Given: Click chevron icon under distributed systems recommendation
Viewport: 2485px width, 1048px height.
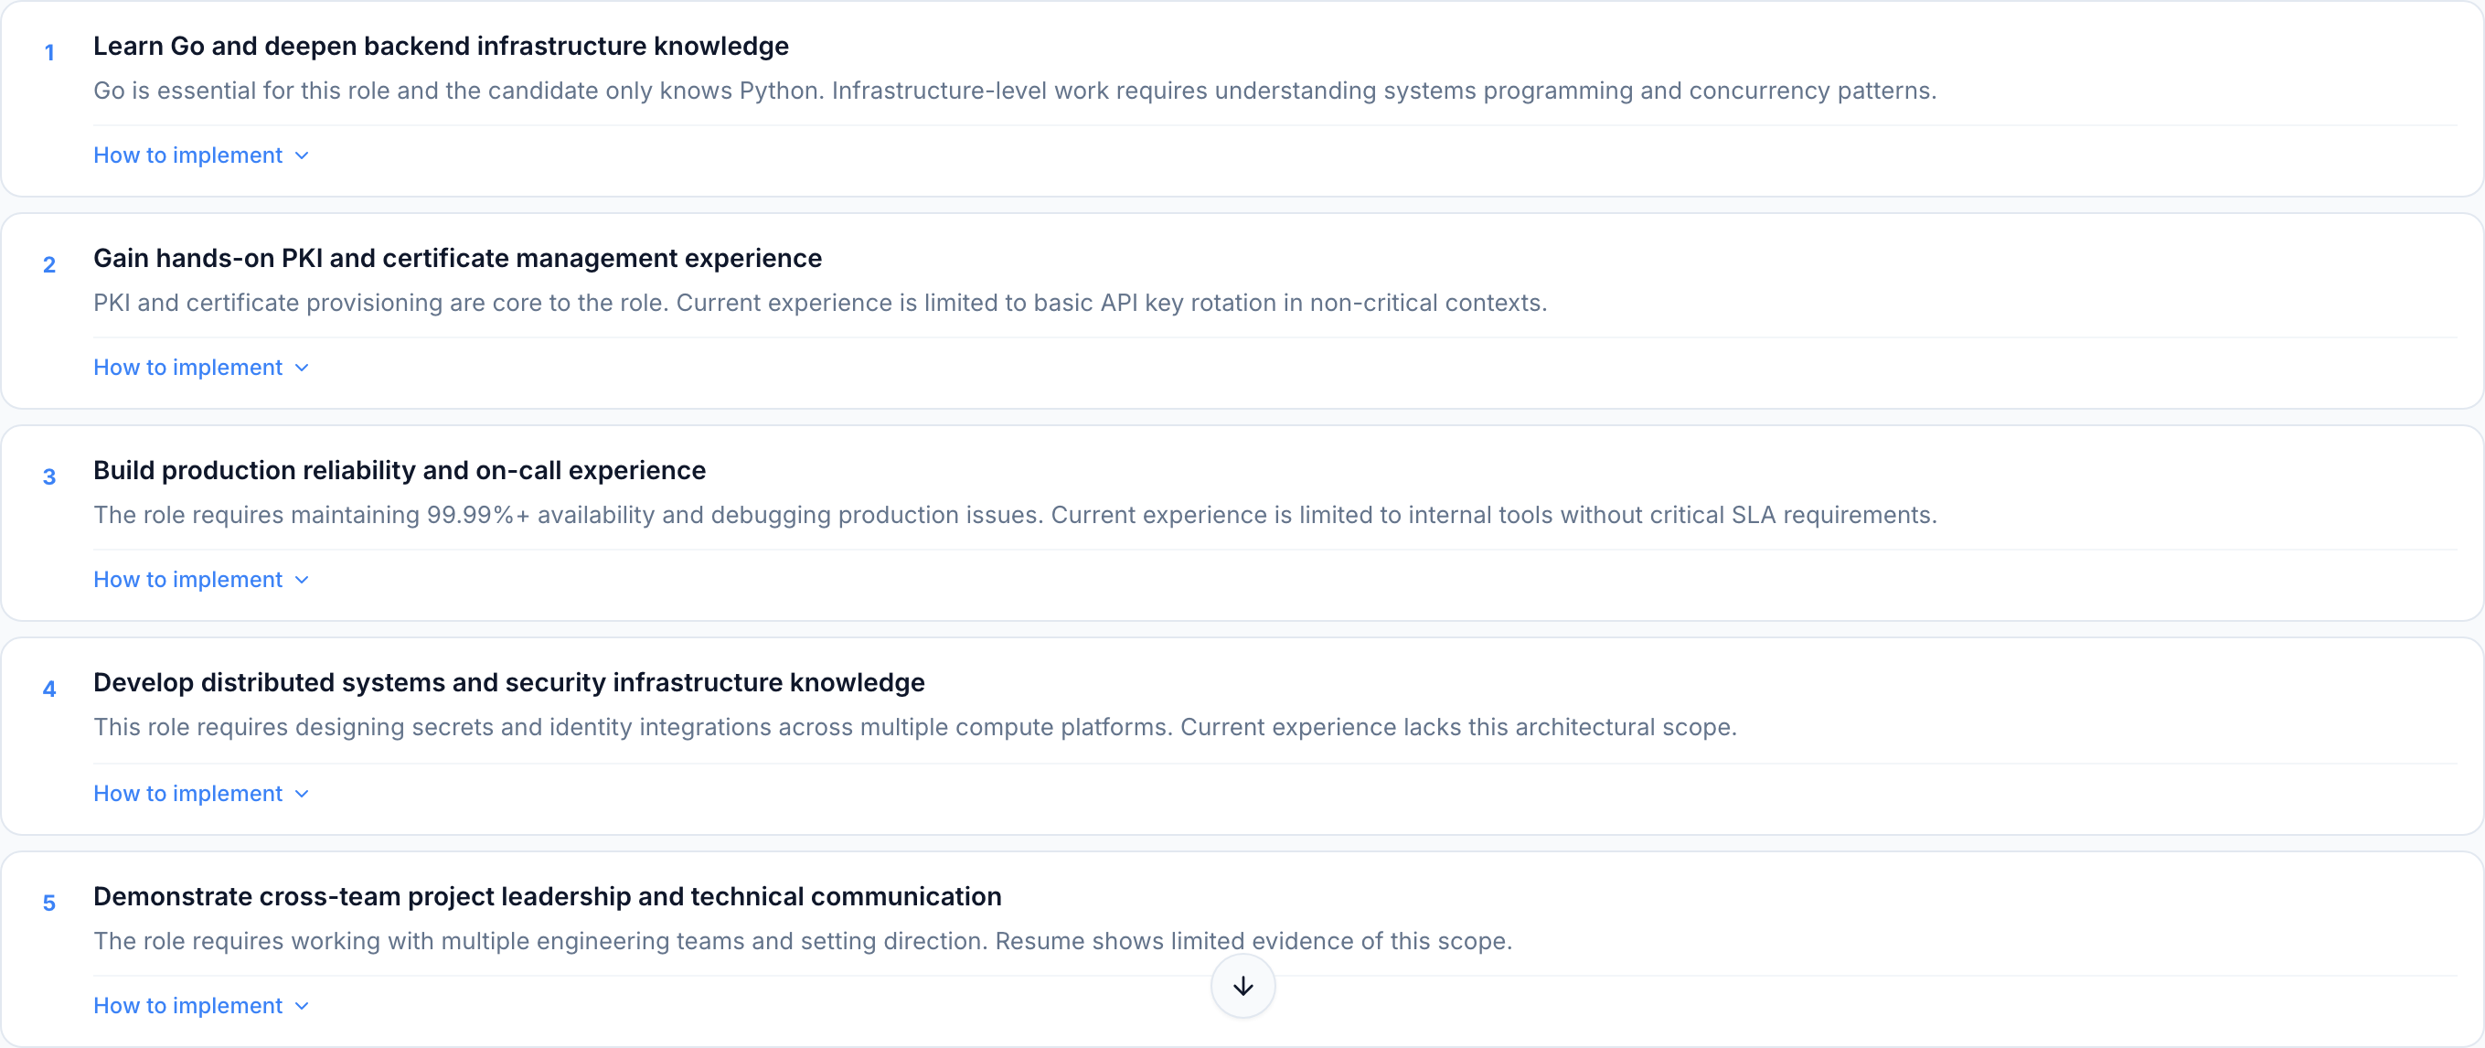Looking at the screenshot, I should [x=302, y=793].
